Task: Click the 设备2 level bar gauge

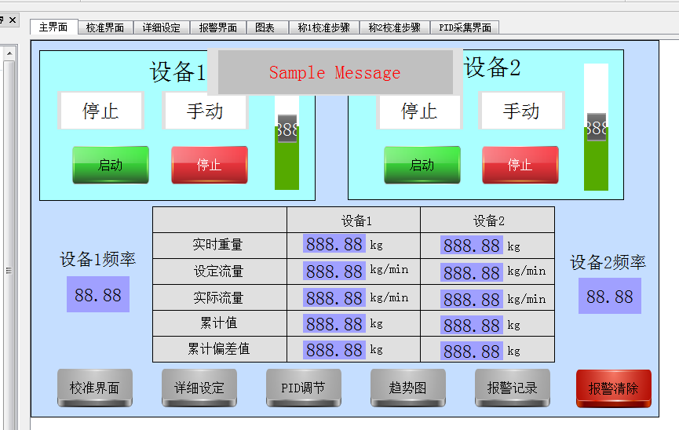Action: (596, 127)
